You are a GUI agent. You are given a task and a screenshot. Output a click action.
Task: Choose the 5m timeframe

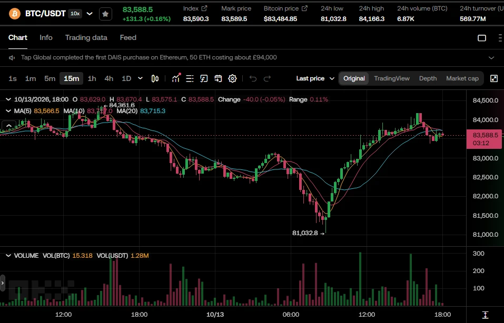(50, 78)
